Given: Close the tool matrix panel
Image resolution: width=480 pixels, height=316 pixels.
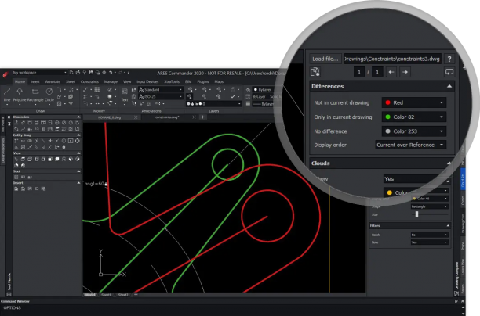Looking at the screenshot, I should tap(9, 117).
